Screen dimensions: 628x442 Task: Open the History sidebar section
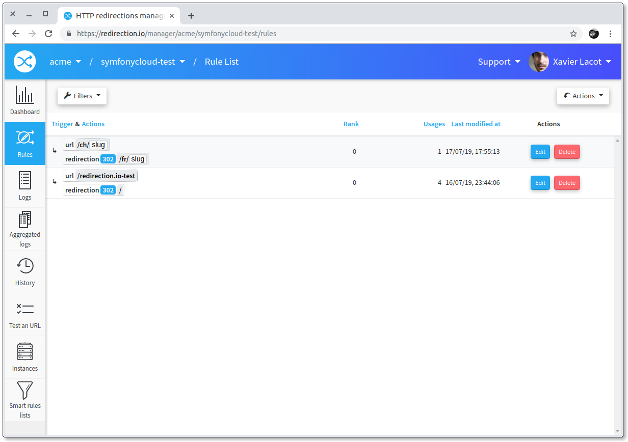(25, 272)
